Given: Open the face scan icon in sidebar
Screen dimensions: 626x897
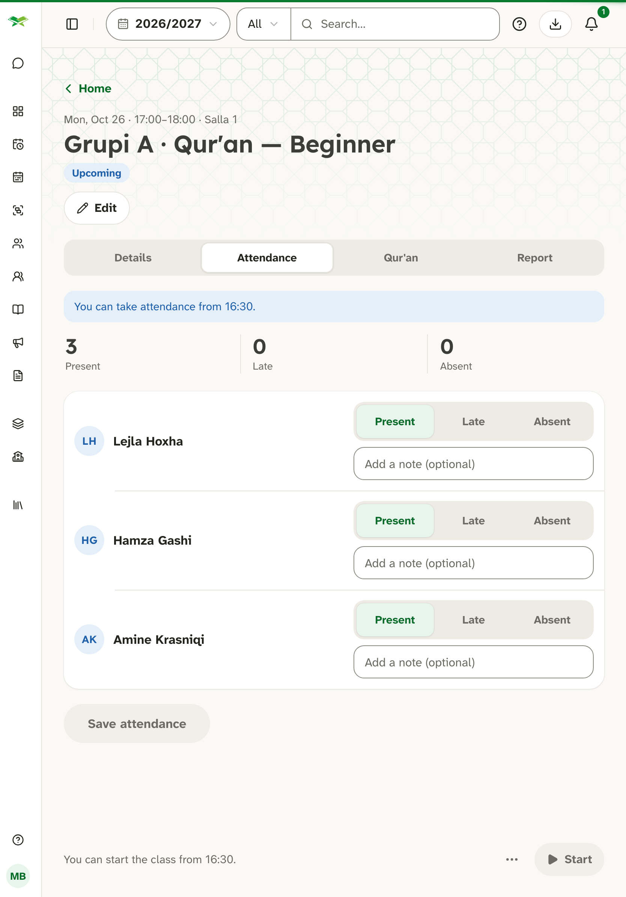Looking at the screenshot, I should click(x=18, y=211).
